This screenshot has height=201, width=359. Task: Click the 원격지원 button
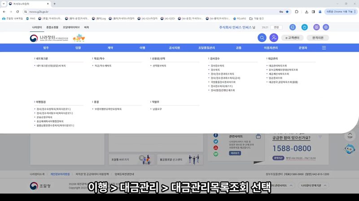tap(318, 38)
